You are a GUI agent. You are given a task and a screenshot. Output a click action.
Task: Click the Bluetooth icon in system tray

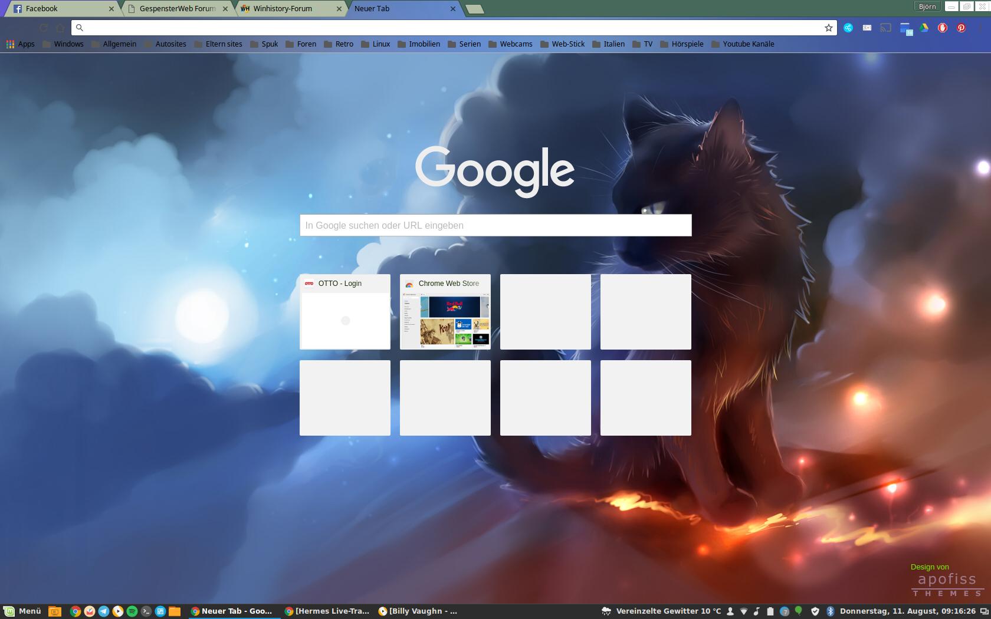[x=829, y=611]
